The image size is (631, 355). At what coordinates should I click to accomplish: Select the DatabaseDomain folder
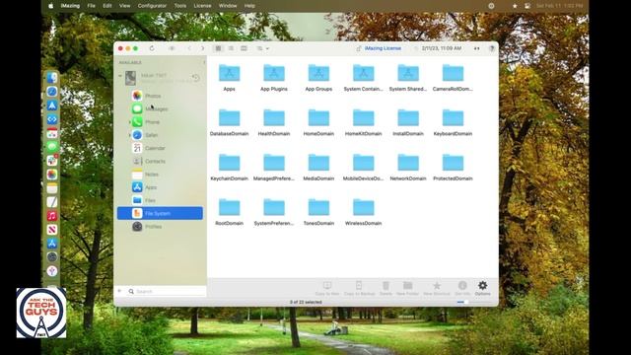pyautogui.click(x=229, y=118)
